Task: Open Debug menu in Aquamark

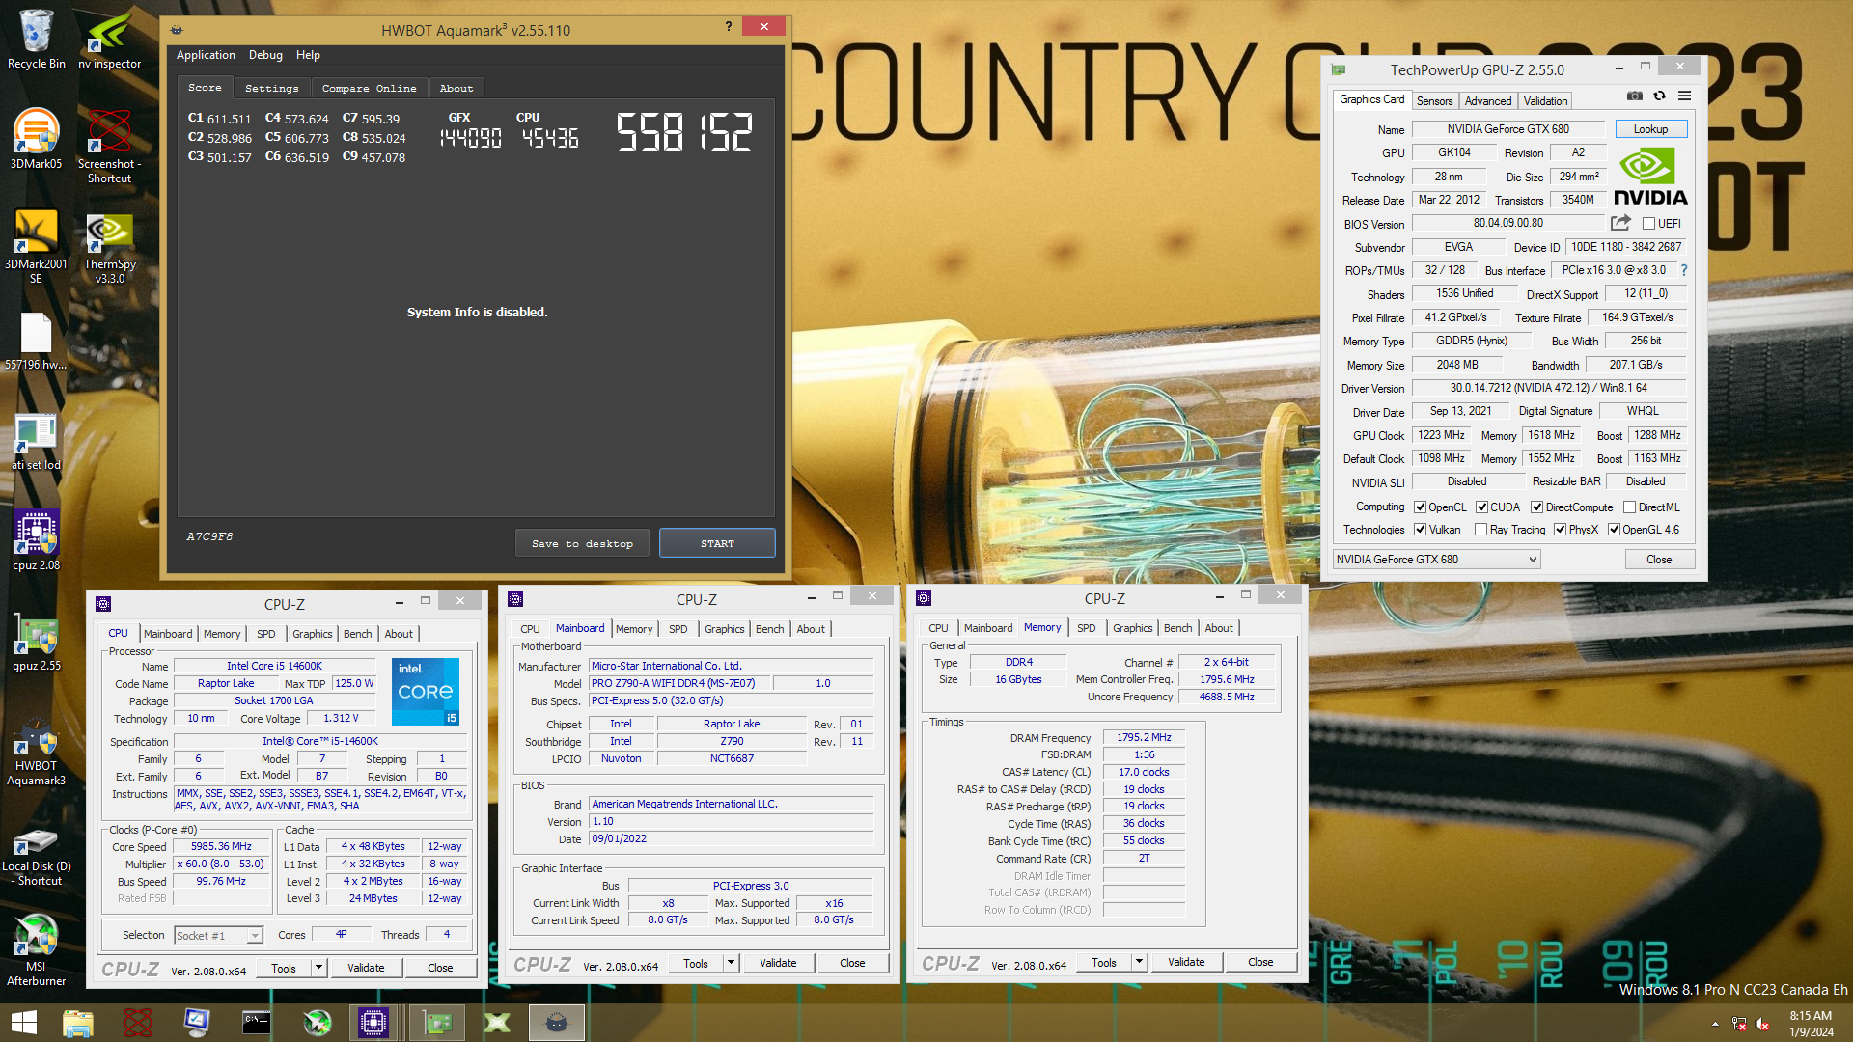Action: 265,55
